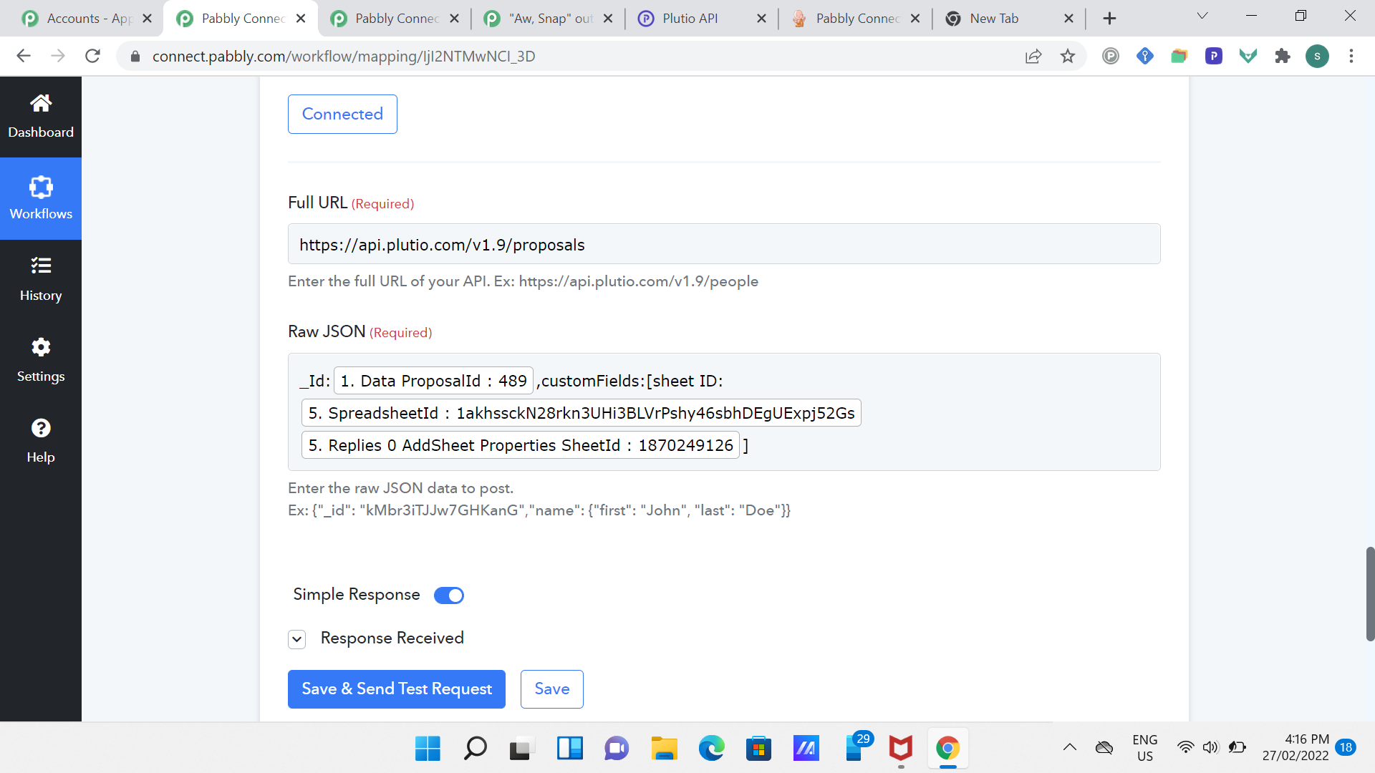
Task: Open File Explorer from taskbar
Action: click(664, 749)
